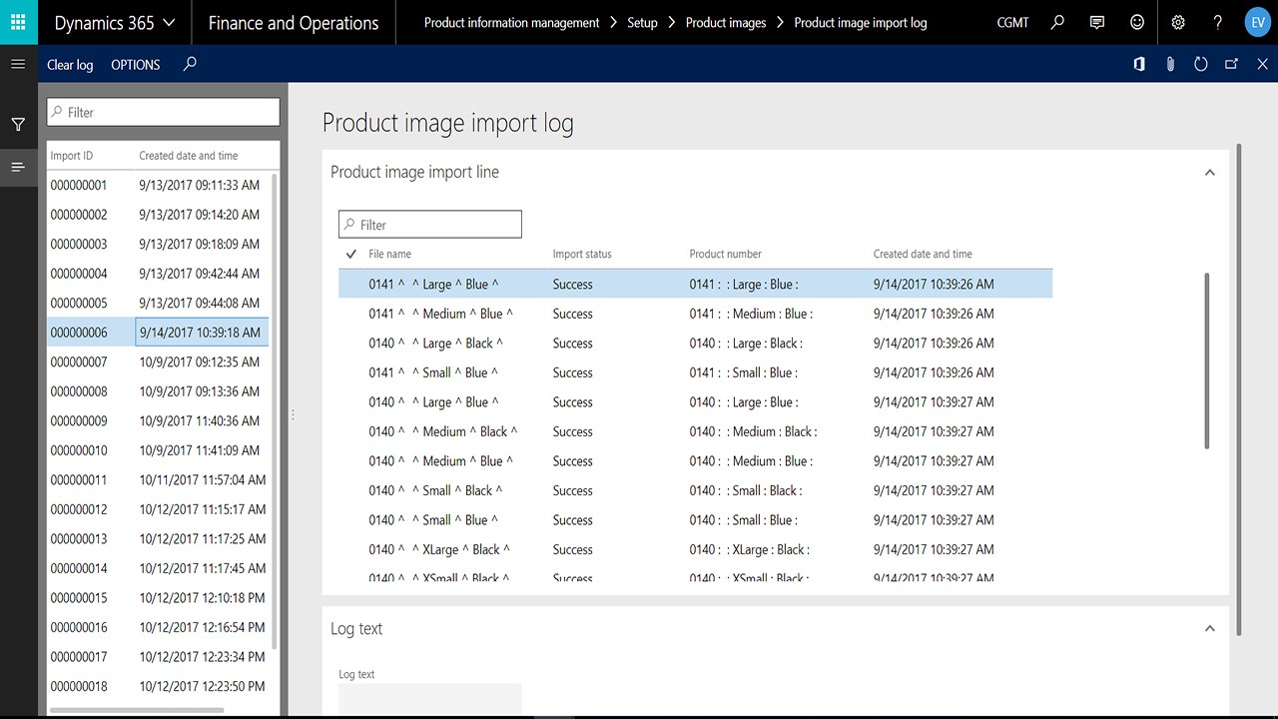Collapse the Log text section
Viewport: 1278px width, 719px height.
coord(1209,628)
